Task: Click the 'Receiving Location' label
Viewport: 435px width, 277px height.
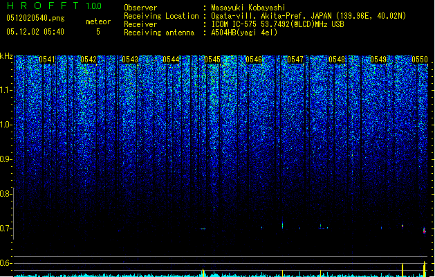Action: 161,16
